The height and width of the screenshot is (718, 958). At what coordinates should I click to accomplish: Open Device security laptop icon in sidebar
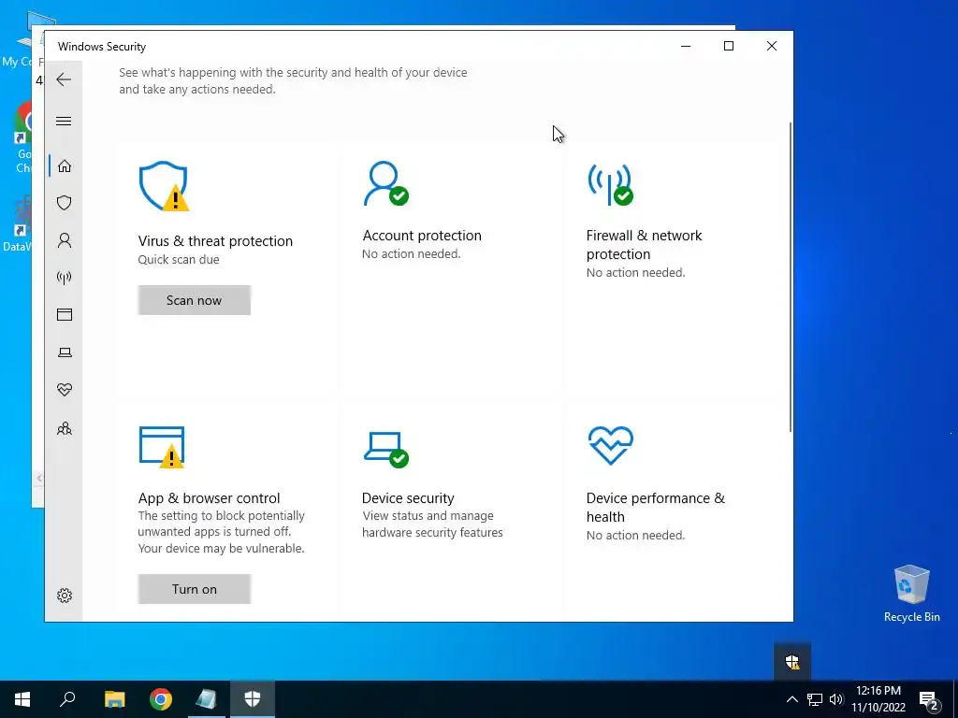tap(65, 352)
